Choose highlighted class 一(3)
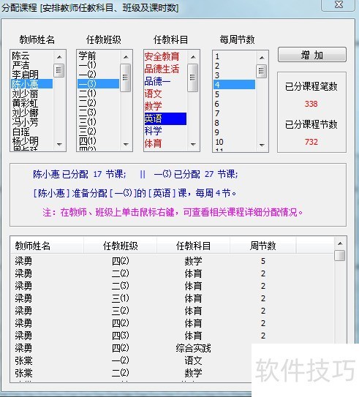The height and width of the screenshot is (397, 359). (98, 84)
